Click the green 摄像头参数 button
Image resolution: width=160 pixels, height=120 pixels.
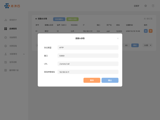pyautogui.click(x=72, y=19)
